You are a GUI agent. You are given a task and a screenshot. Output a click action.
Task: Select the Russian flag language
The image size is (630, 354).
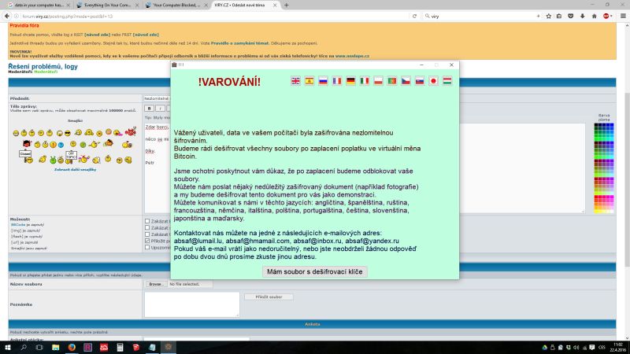323,81
